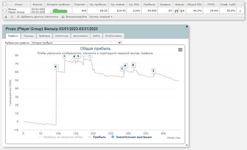The image size is (247, 150).
Task: Click the euro win marker near game 293
Action: 126,66
